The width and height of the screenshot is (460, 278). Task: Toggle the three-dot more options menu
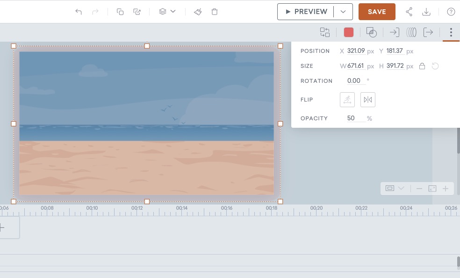pos(451,32)
